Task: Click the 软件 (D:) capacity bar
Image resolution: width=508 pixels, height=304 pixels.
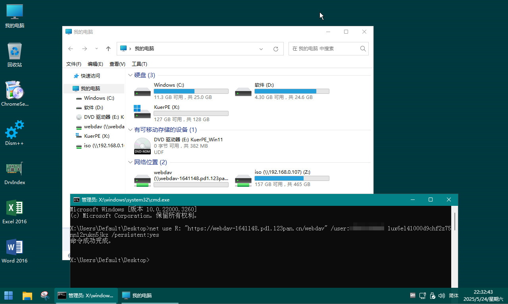Action: coord(292,91)
